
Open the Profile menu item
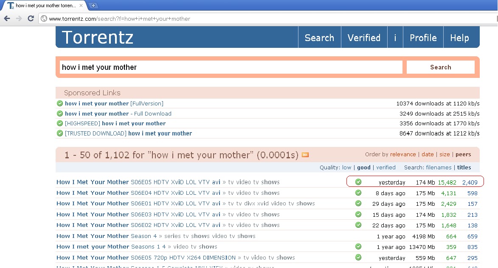tap(423, 38)
